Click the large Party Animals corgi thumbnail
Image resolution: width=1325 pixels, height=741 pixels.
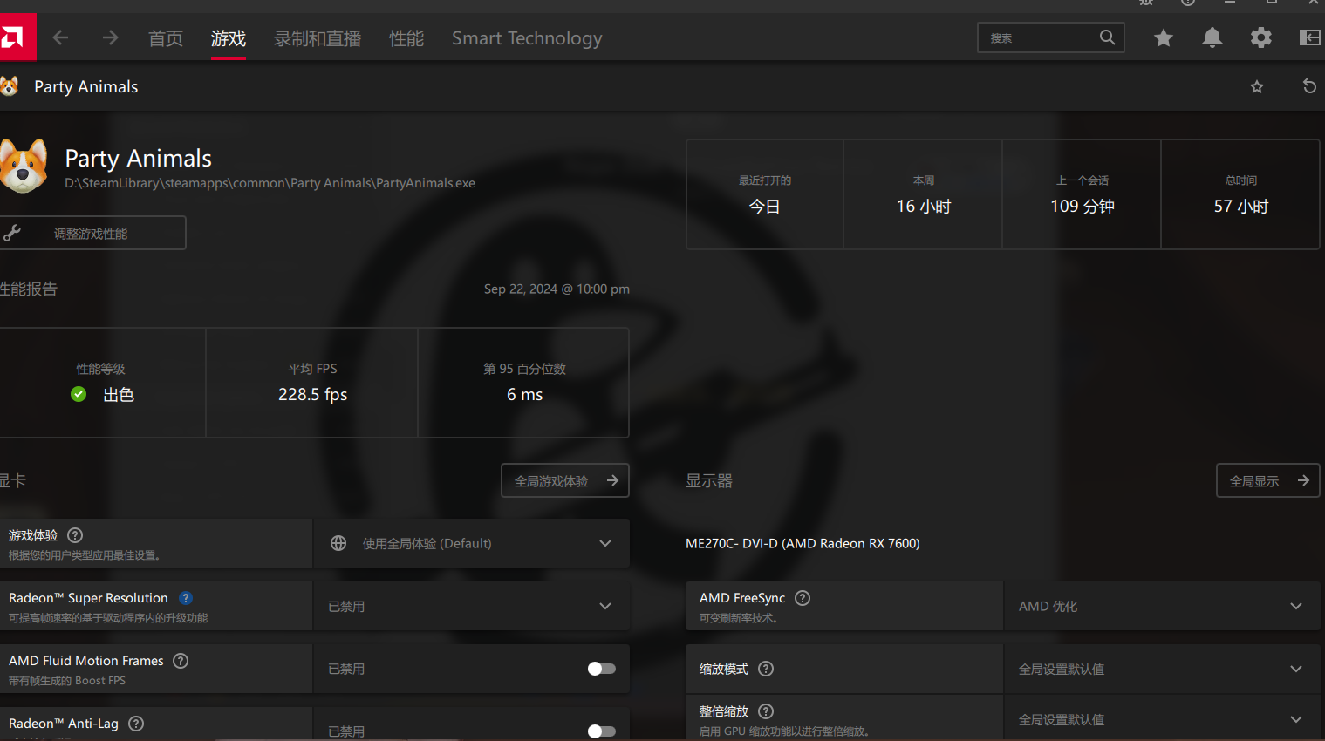(22, 166)
